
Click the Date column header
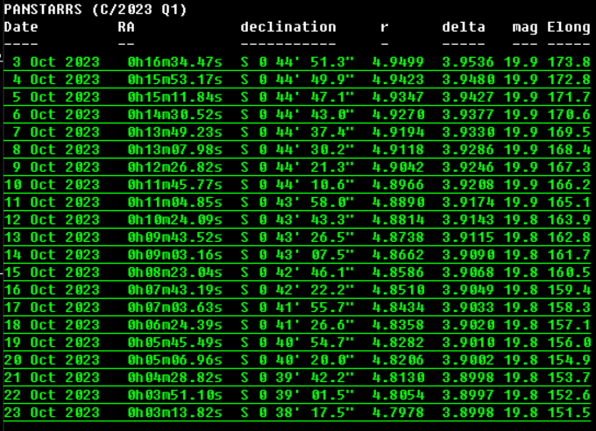(x=21, y=27)
